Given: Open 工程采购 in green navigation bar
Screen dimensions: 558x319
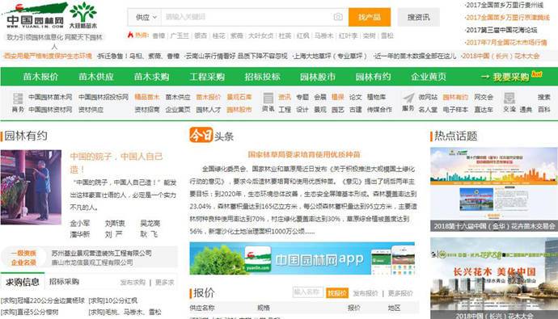Looking at the screenshot, I should click(x=207, y=77).
